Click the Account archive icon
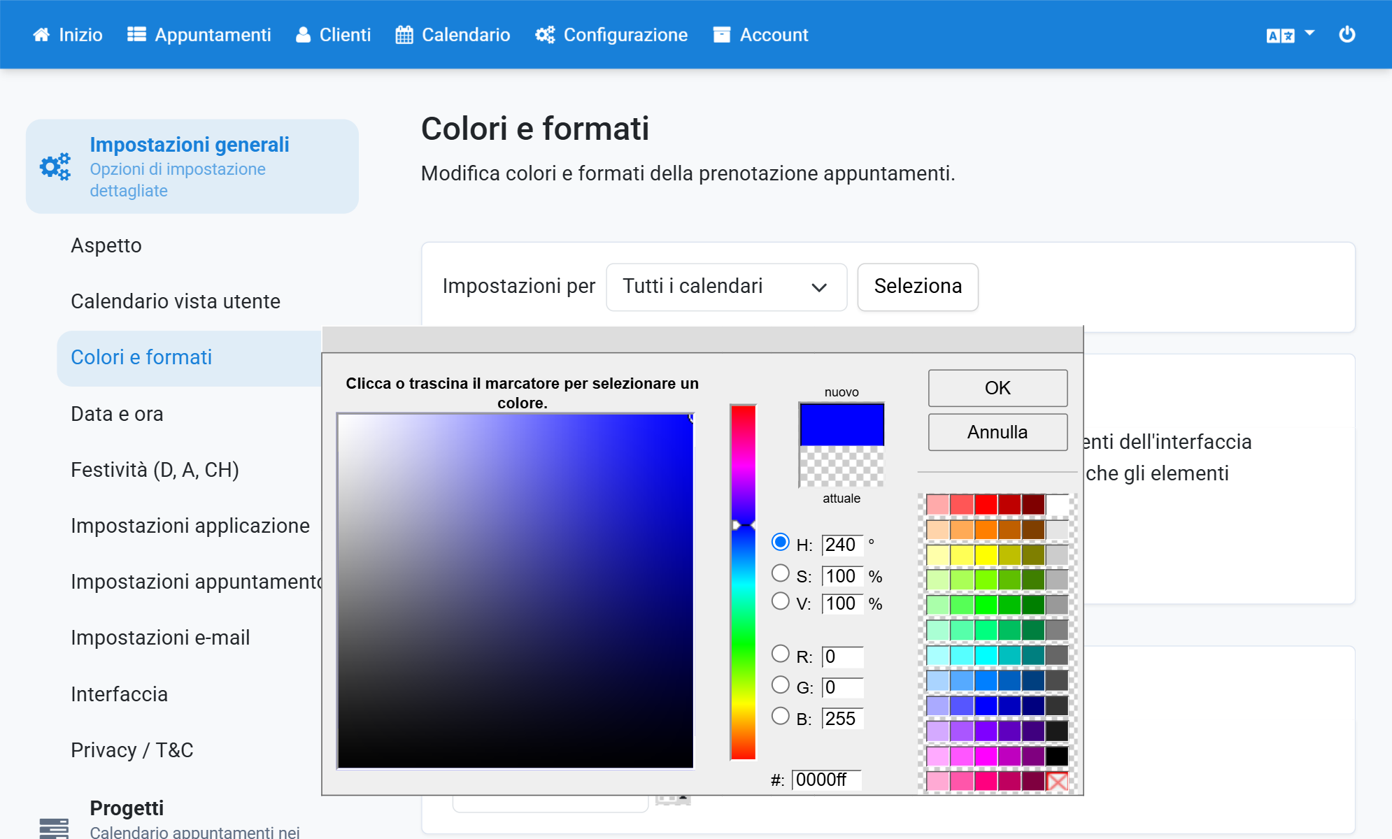This screenshot has height=839, width=1392. click(x=722, y=35)
